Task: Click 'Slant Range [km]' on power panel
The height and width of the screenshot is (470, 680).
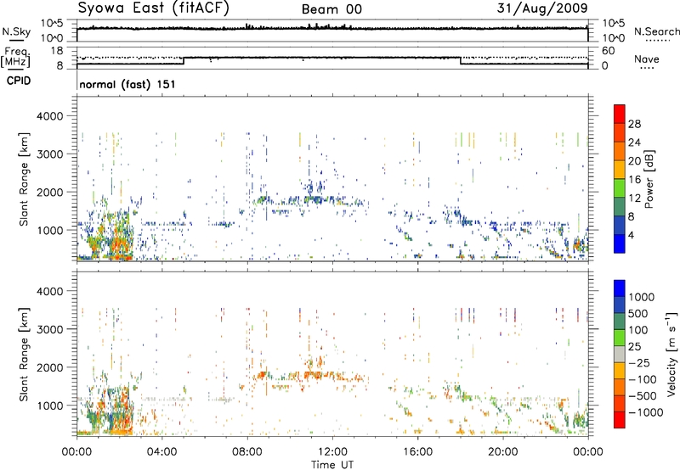Action: 24,179
